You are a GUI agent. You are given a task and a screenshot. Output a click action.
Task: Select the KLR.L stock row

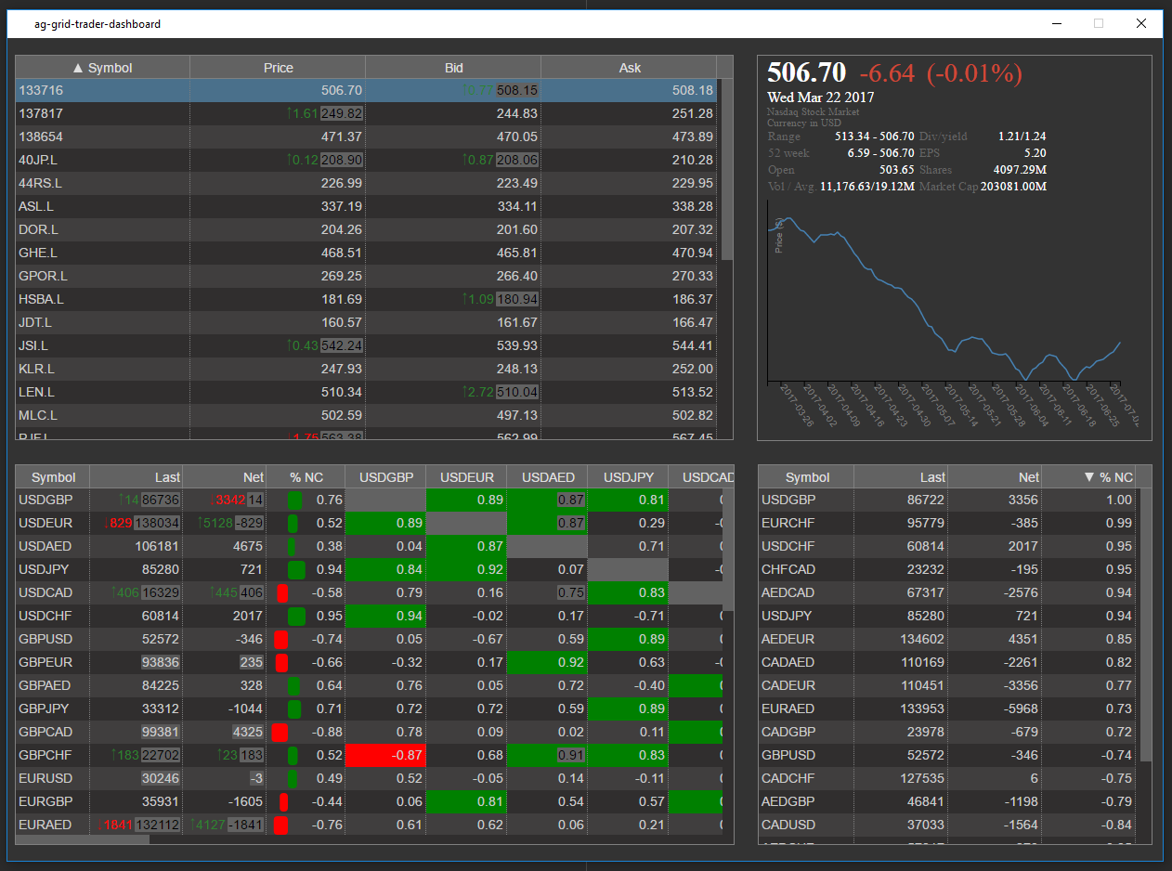tap(366, 369)
